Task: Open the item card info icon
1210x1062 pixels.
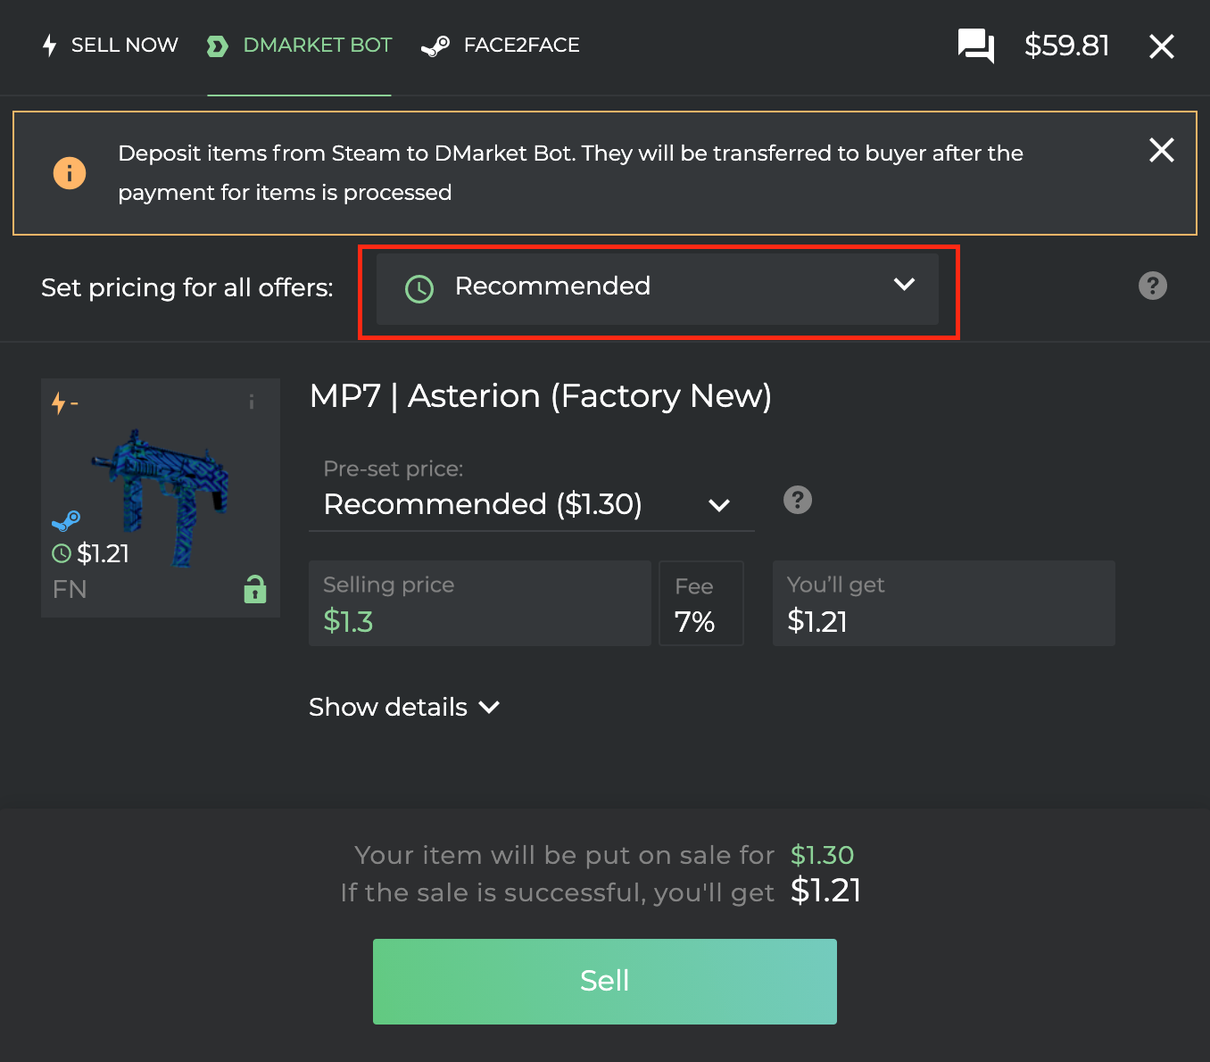Action: [252, 402]
